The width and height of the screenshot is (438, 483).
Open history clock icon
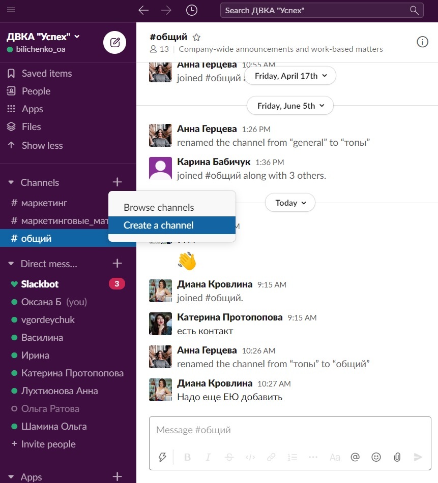[x=192, y=10]
